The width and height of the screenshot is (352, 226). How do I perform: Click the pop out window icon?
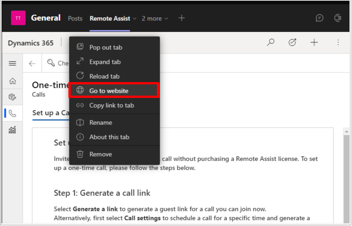80,47
